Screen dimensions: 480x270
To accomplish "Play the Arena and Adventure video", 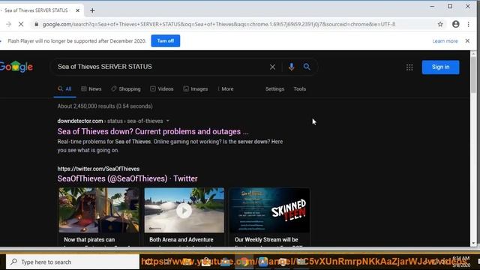I will pos(184,211).
